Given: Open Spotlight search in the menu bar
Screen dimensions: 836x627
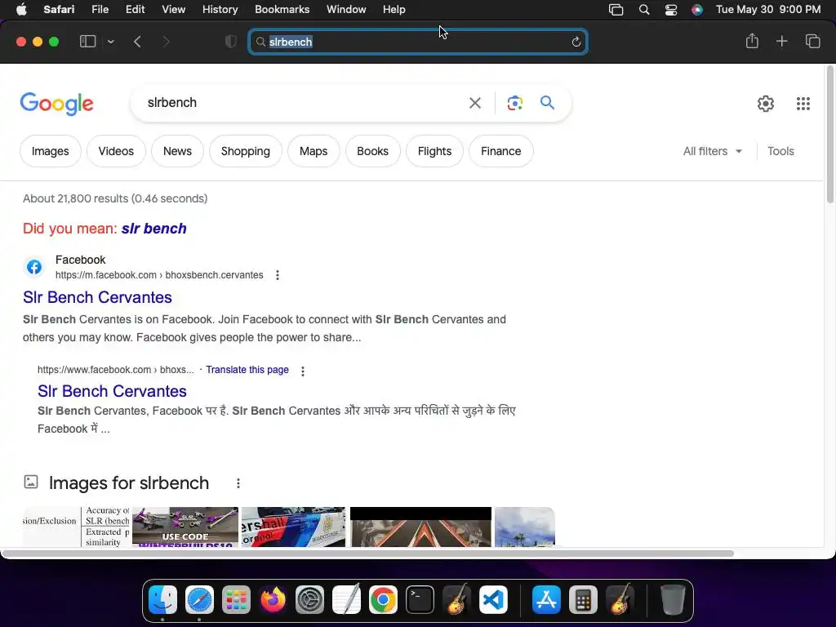Looking at the screenshot, I should pyautogui.click(x=644, y=10).
